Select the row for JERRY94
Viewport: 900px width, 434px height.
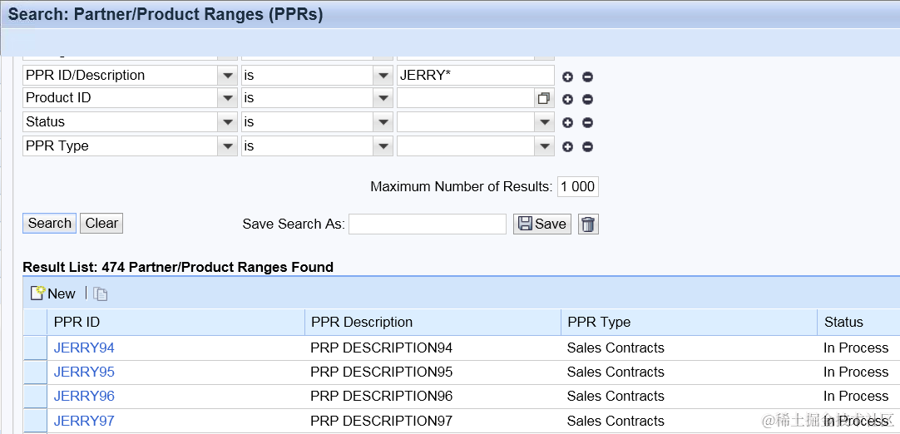[35, 348]
